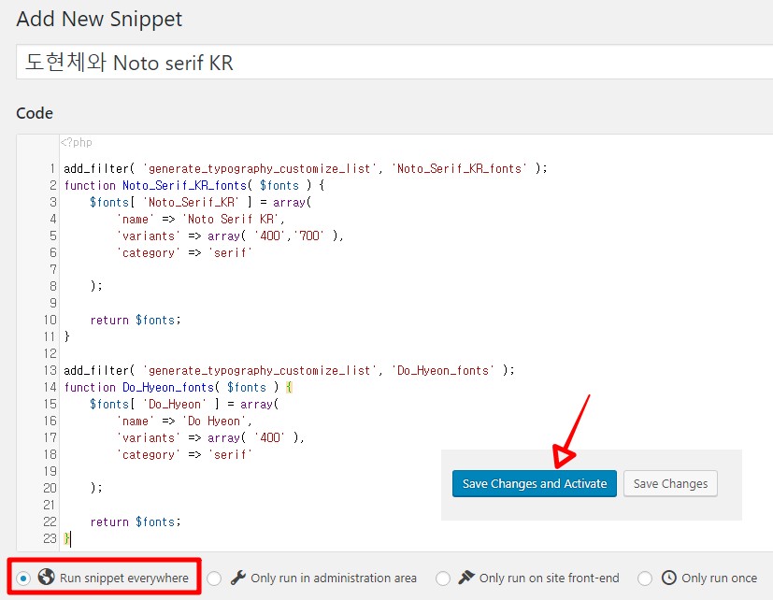Click the clock icon for run once
This screenshot has height=600, width=773.
click(x=669, y=578)
